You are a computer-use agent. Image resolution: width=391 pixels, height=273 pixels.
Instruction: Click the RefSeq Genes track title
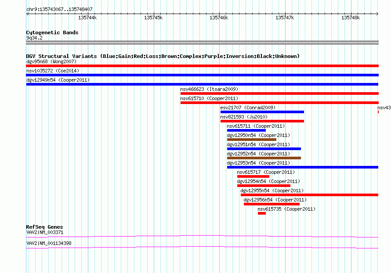44,227
